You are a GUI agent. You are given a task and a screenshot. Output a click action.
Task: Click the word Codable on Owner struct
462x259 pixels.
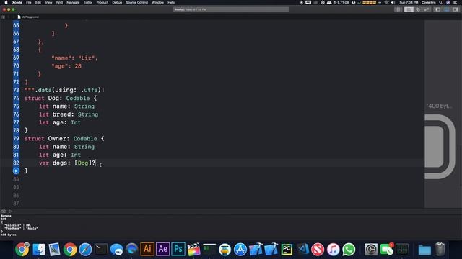pos(85,139)
